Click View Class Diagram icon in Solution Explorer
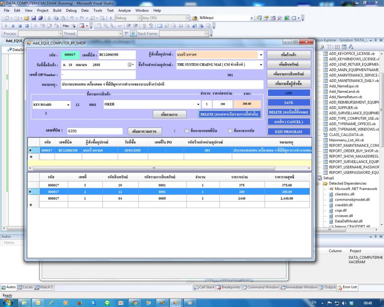This screenshot has width=384, height=307. click(x=351, y=47)
